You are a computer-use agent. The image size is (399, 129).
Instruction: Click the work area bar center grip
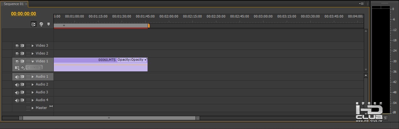(x=64, y=26)
